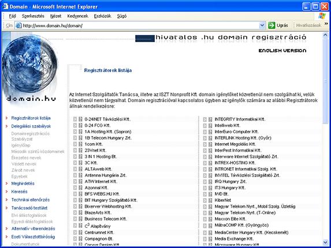This screenshot has width=331, height=248.
Task: Click the grid icon beside 3C Kft.
Action: coord(80,163)
